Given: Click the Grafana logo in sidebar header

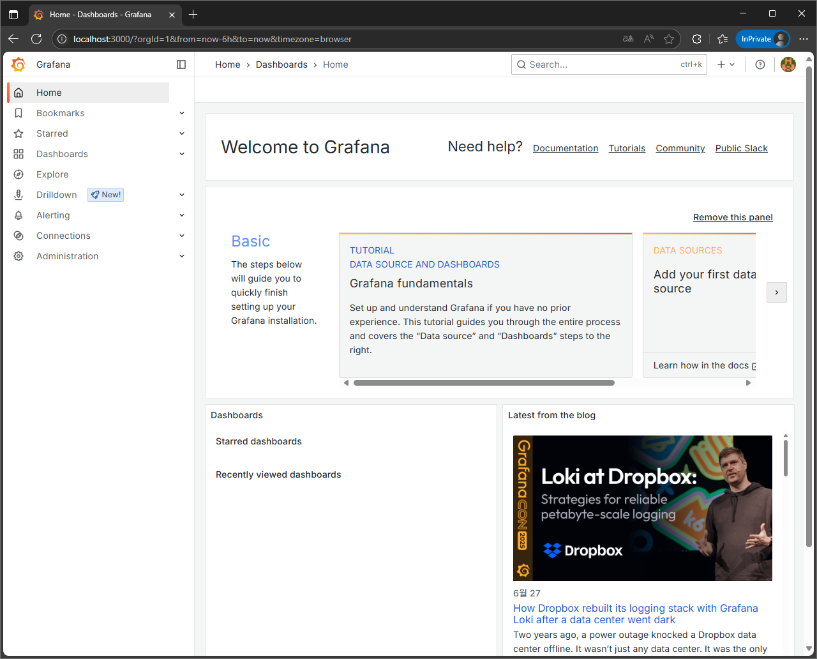Looking at the screenshot, I should pyautogui.click(x=19, y=64).
